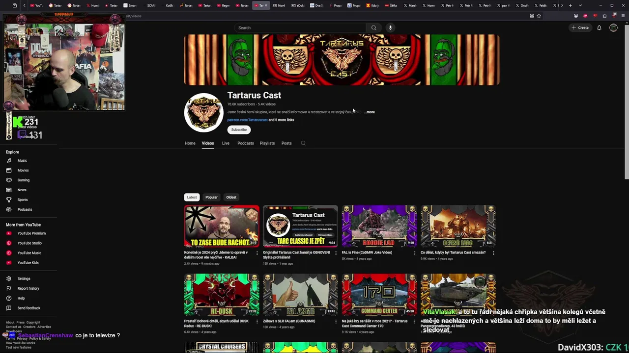Open Podcasts from the Explore sidebar

coord(25,209)
